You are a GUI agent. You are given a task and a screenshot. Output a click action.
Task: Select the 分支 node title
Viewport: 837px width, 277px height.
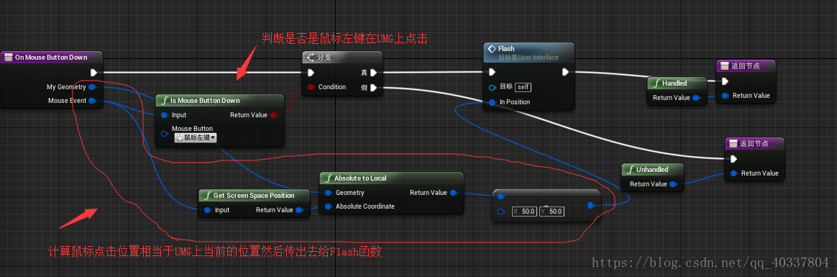tap(324, 57)
